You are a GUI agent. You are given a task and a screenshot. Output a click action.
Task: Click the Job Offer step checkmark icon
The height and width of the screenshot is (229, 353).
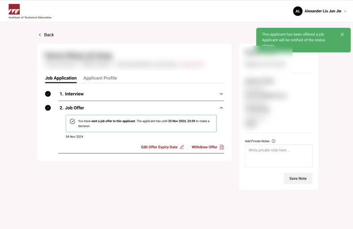(48, 108)
